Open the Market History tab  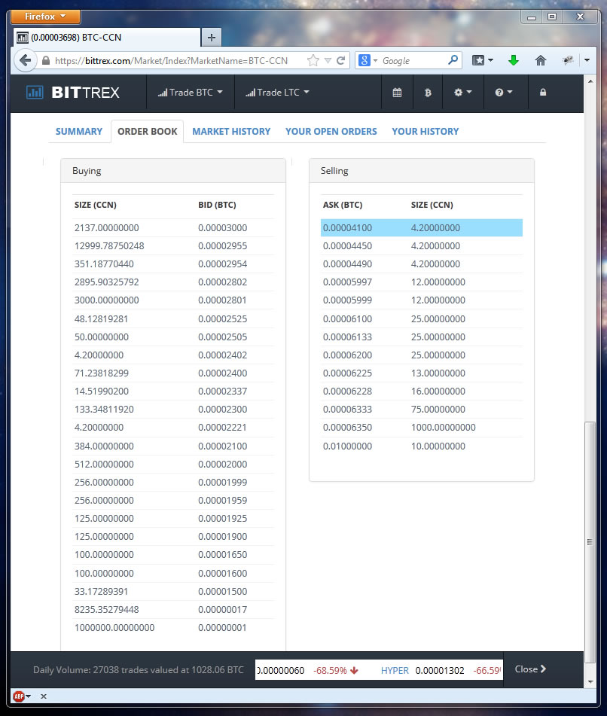pos(231,132)
